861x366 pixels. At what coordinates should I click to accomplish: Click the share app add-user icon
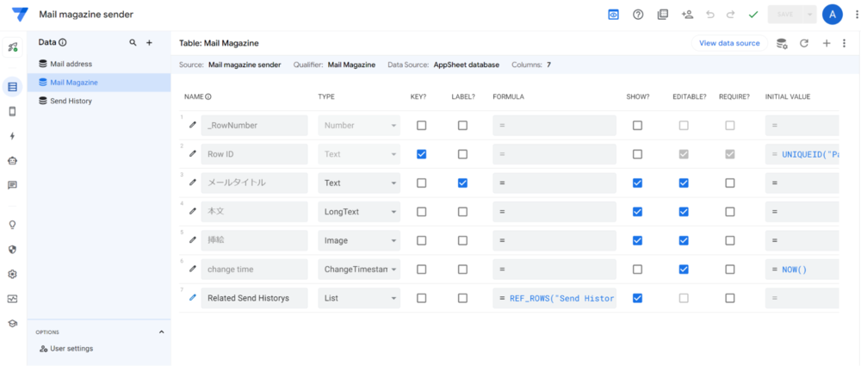[x=686, y=15]
